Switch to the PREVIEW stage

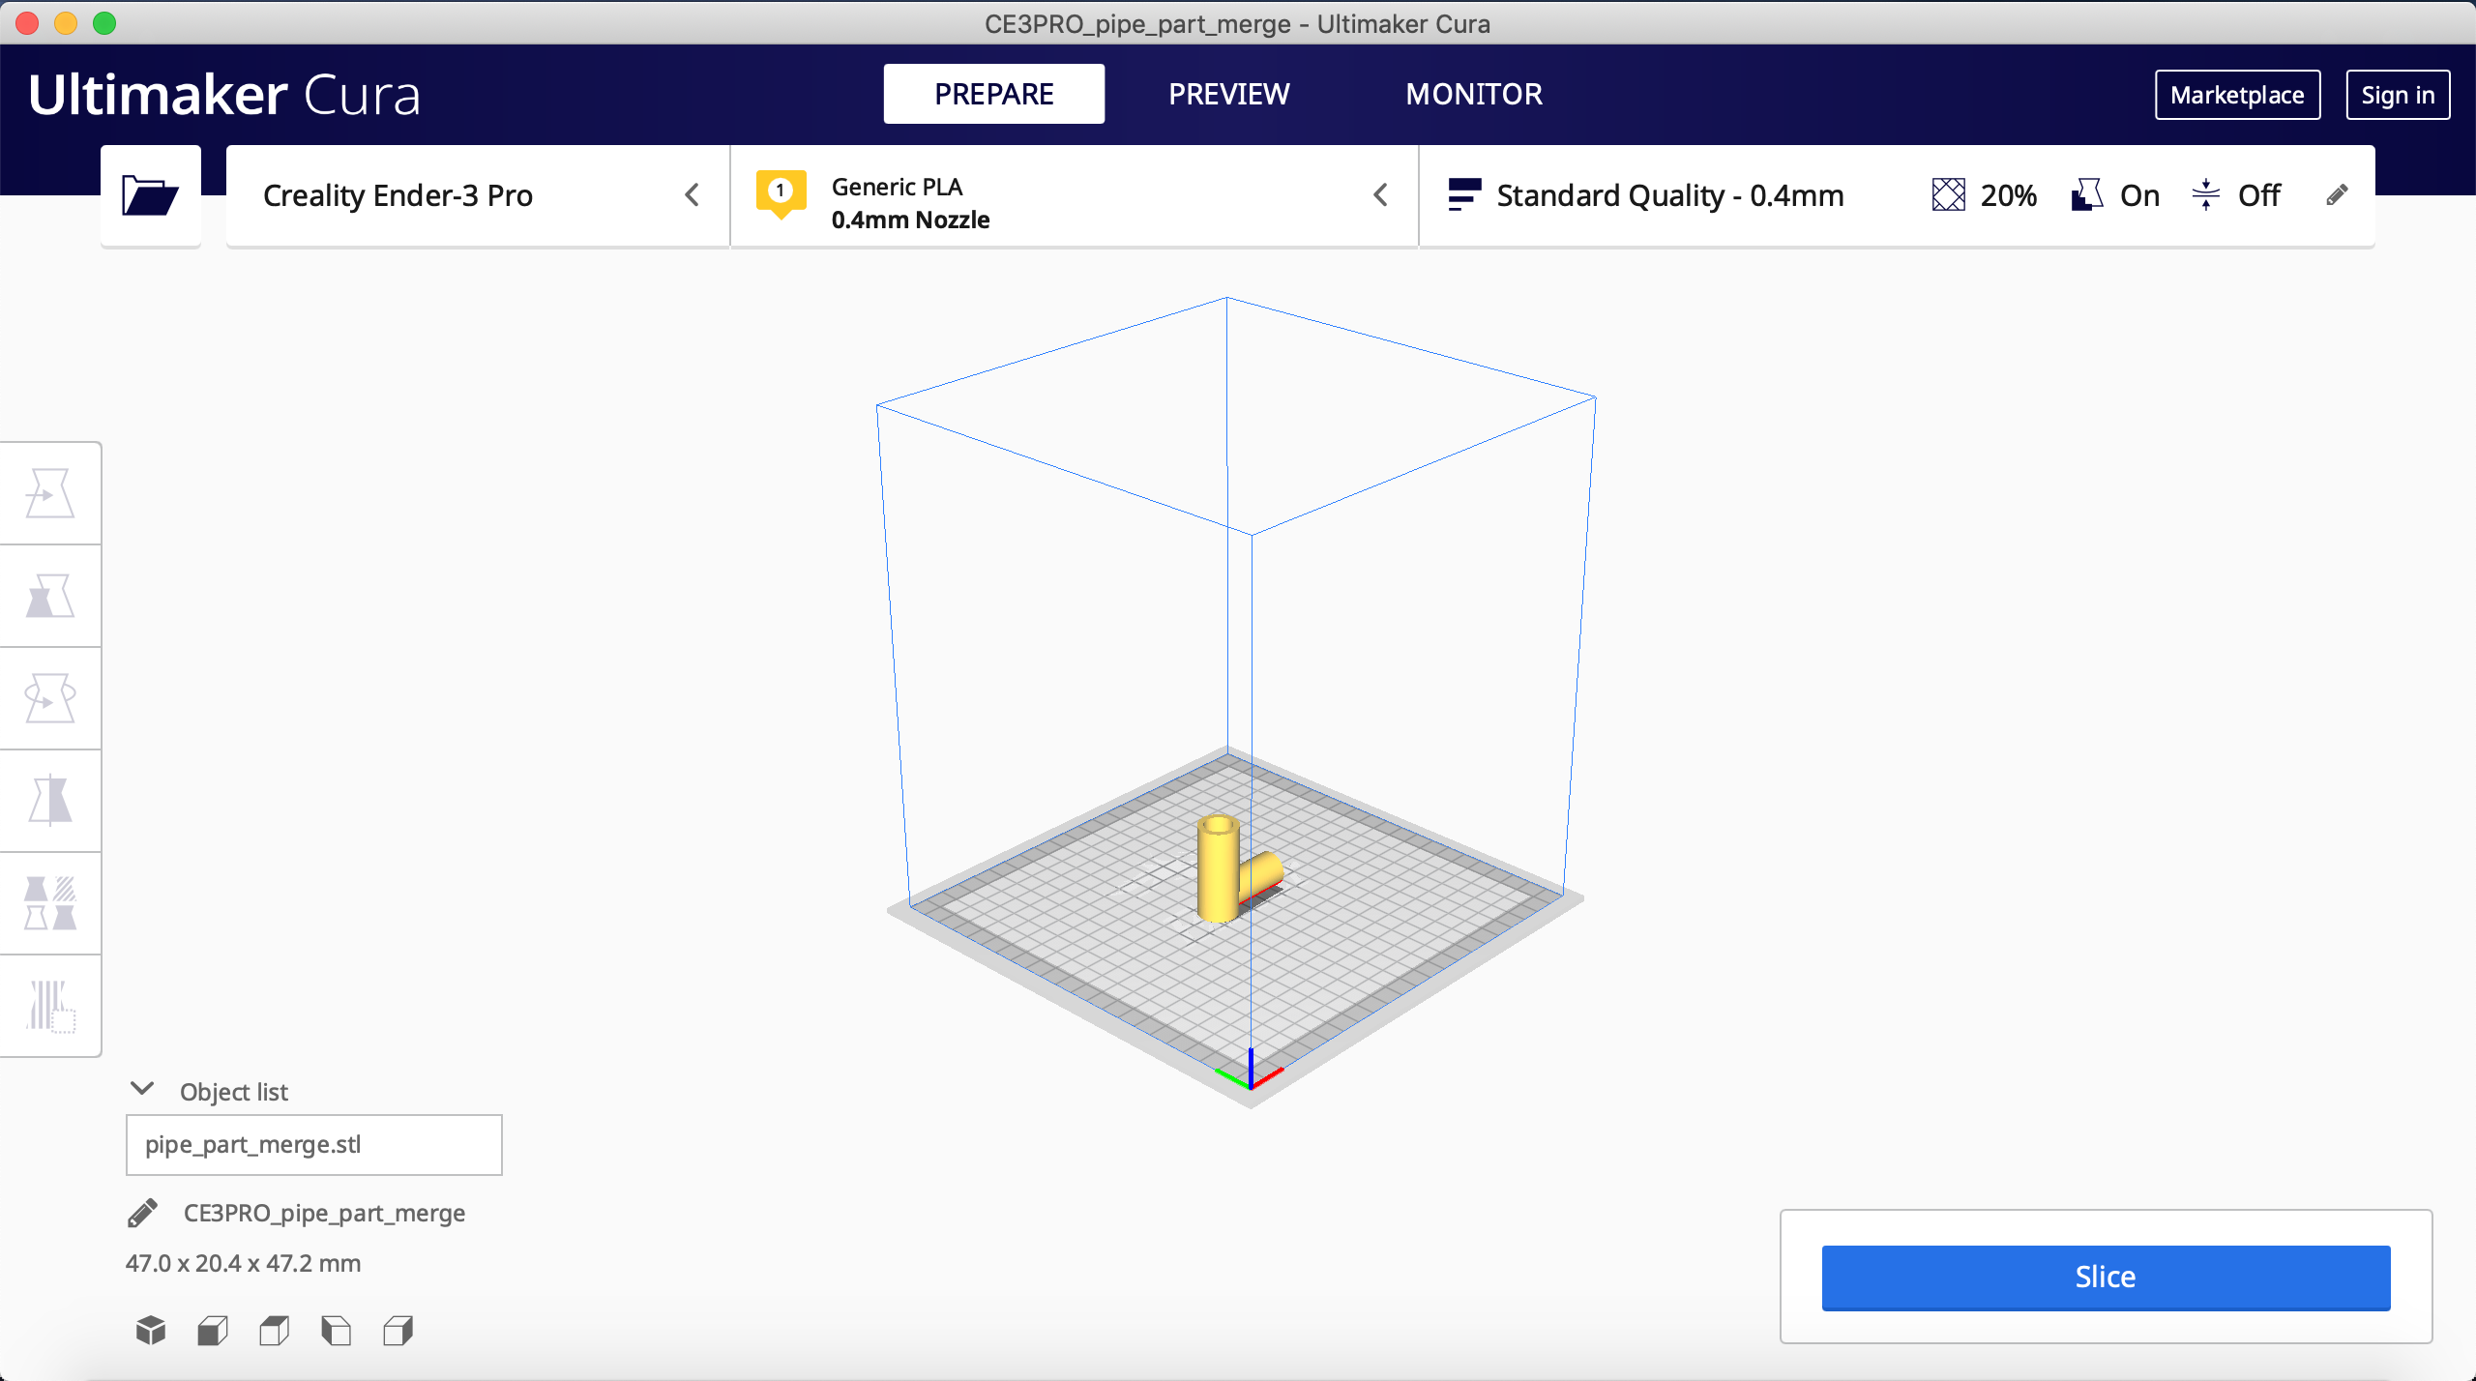pyautogui.click(x=1228, y=94)
